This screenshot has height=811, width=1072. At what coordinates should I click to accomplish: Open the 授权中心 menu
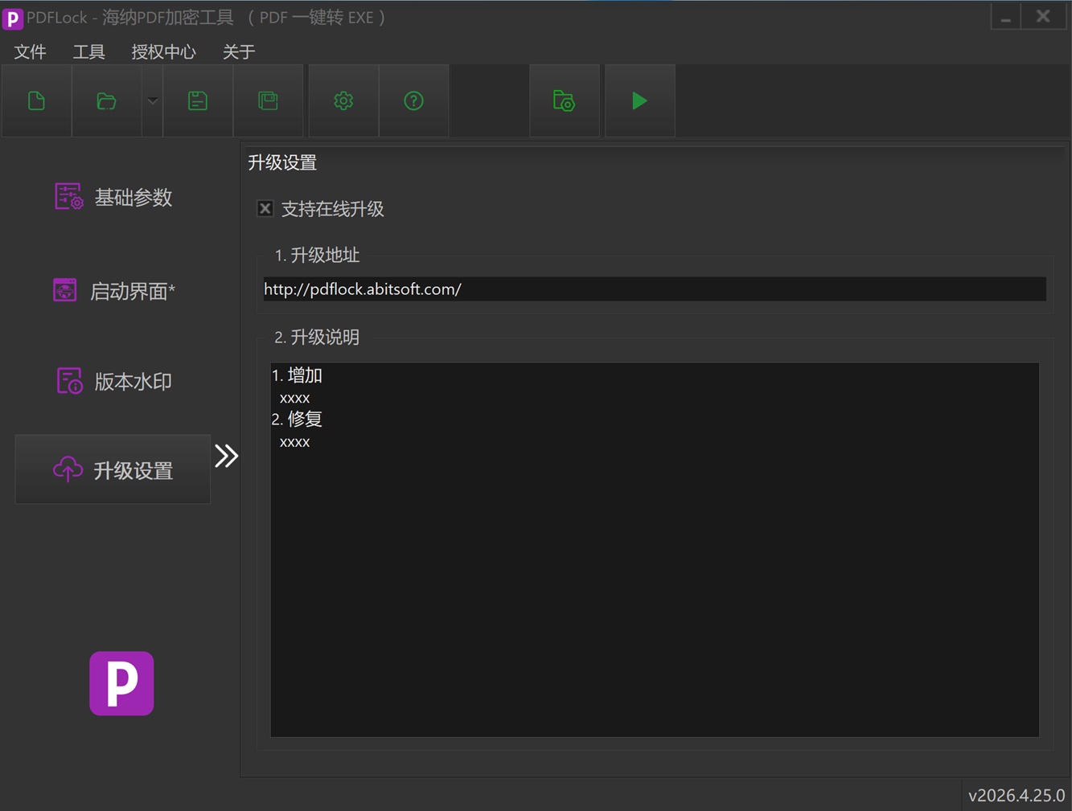(163, 51)
